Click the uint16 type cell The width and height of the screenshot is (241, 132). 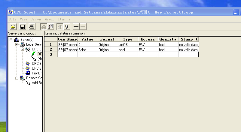(128, 44)
